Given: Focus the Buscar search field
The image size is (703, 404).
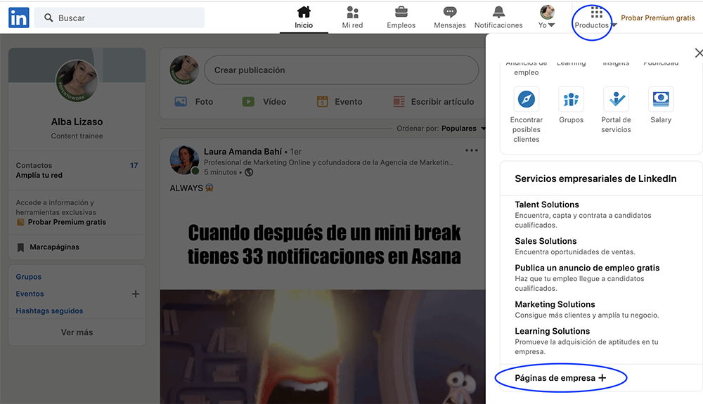Looking at the screenshot, I should [120, 18].
